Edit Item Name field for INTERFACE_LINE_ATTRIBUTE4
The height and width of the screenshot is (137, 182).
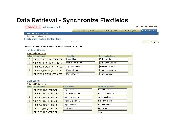[x=78, y=101]
